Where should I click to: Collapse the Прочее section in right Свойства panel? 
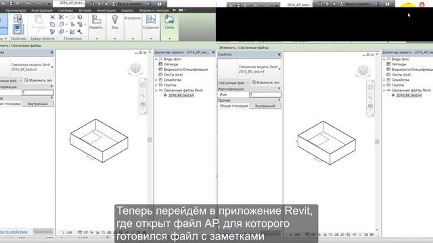tap(279, 100)
